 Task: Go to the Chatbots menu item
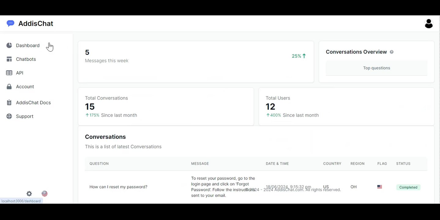point(26,59)
